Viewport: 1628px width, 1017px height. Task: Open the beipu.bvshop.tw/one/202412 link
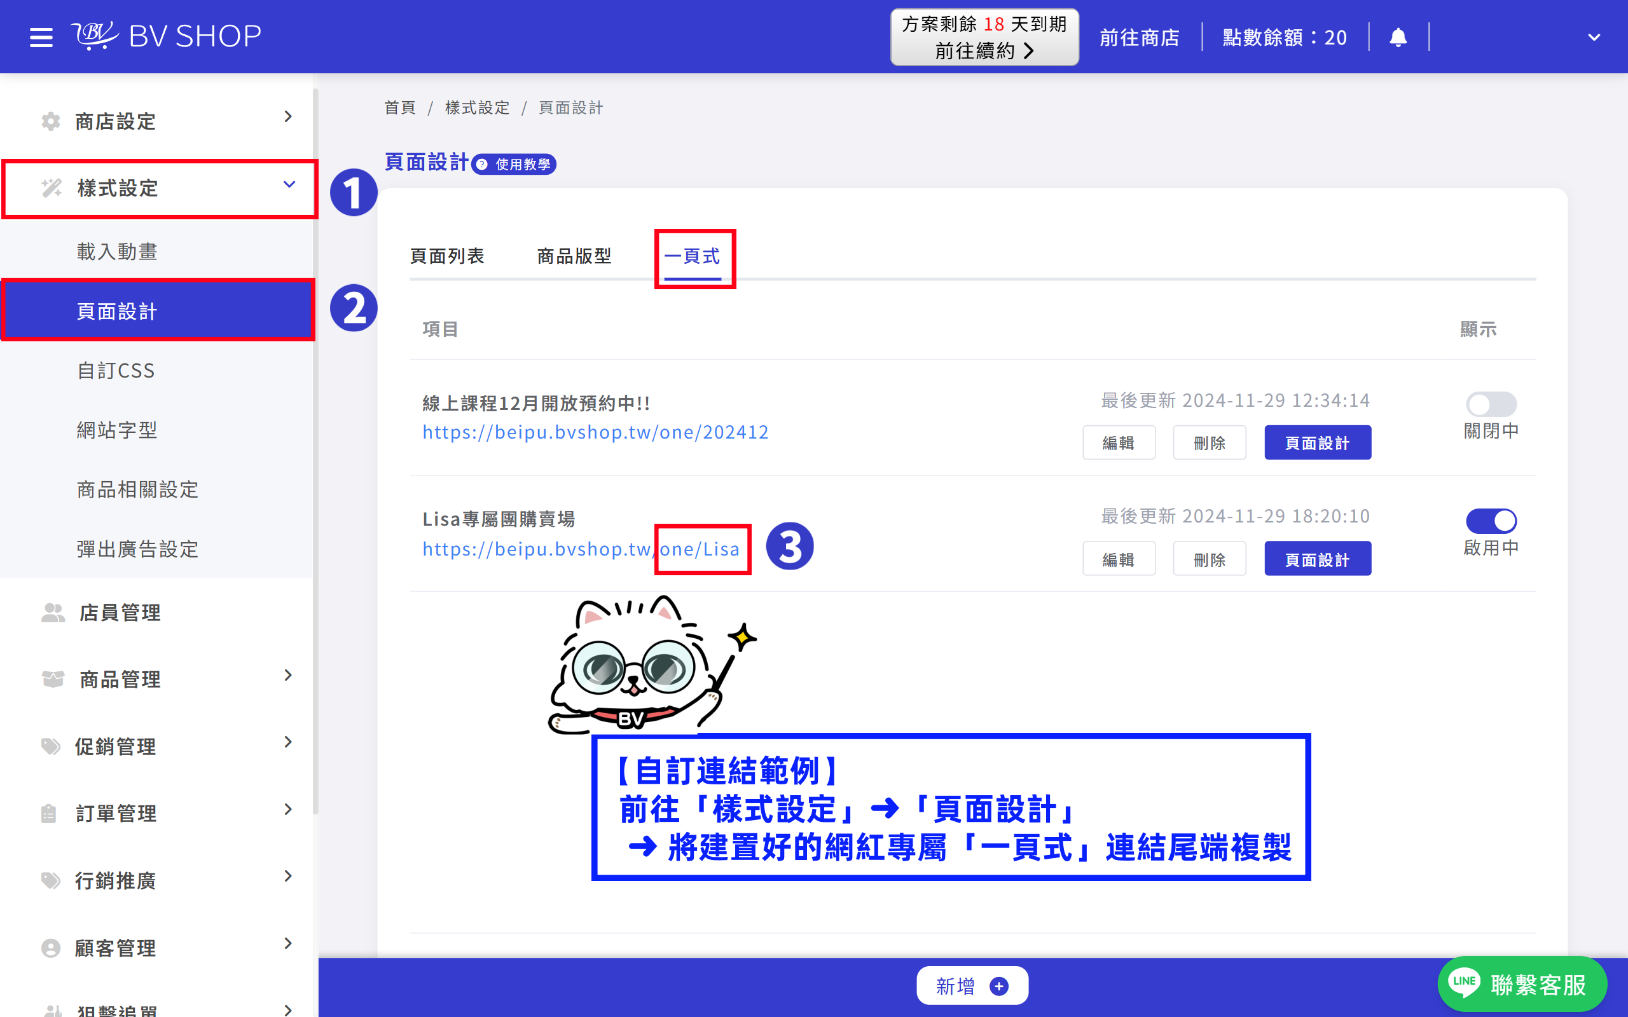click(x=595, y=432)
